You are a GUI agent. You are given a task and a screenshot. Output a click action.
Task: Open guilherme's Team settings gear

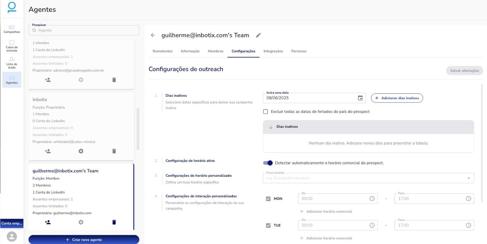[x=81, y=222]
